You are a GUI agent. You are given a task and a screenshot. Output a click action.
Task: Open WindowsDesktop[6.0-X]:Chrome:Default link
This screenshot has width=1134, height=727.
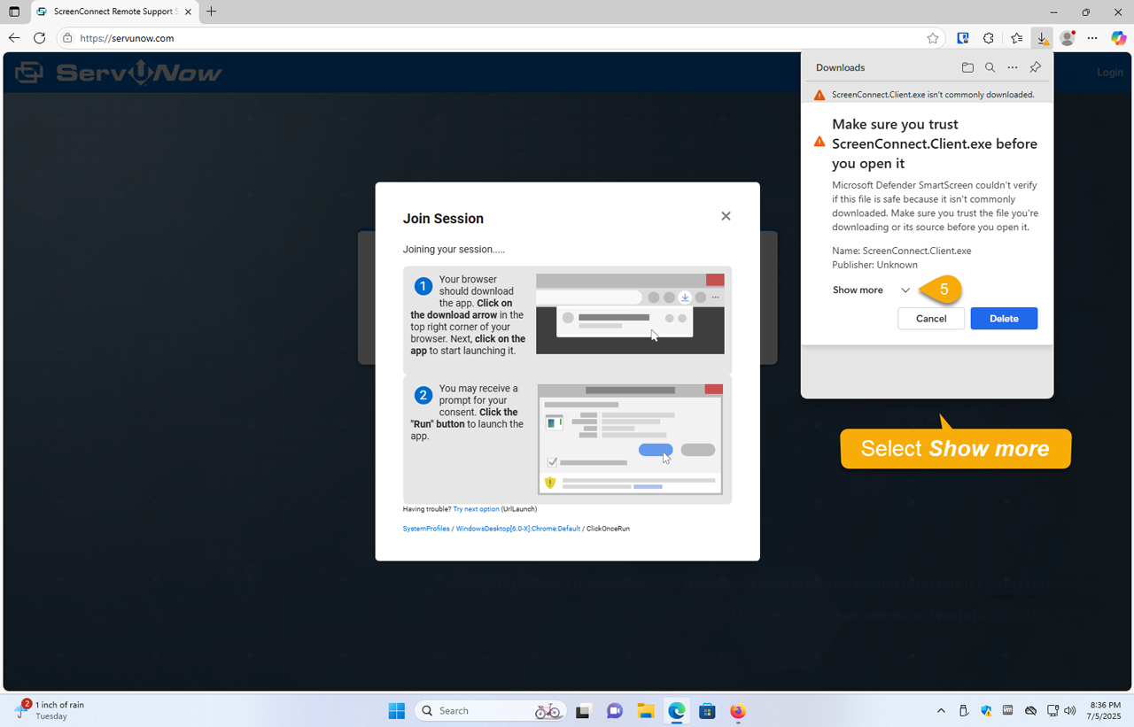point(518,529)
